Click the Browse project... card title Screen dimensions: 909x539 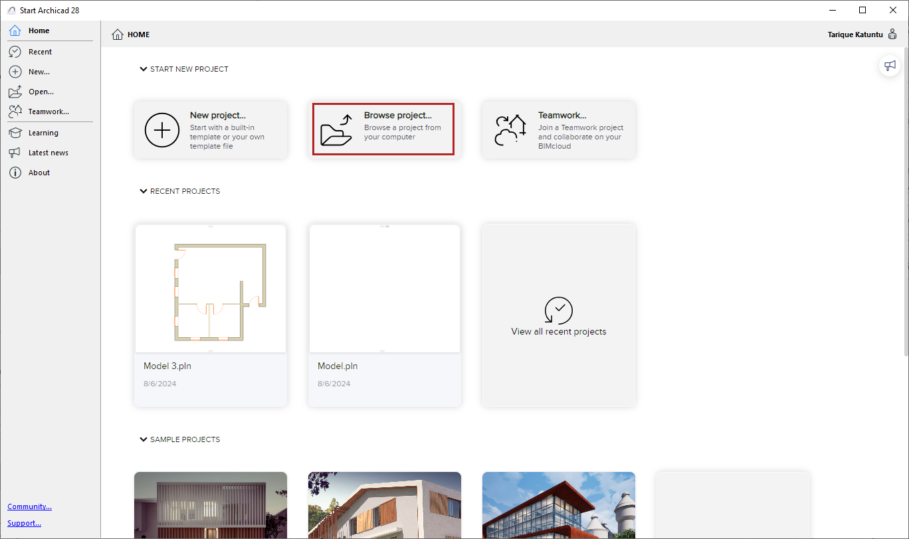coord(397,116)
